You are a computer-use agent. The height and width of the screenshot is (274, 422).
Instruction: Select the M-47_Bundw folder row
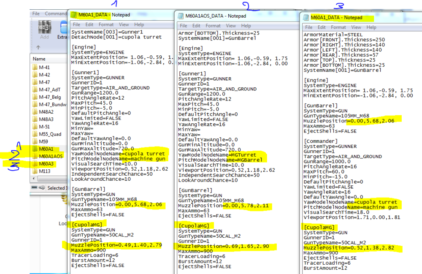point(49,104)
